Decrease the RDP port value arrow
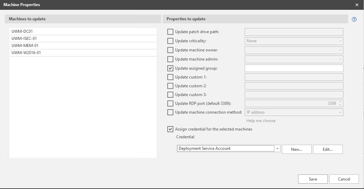Viewport: 364px width, 189px height. point(340,105)
